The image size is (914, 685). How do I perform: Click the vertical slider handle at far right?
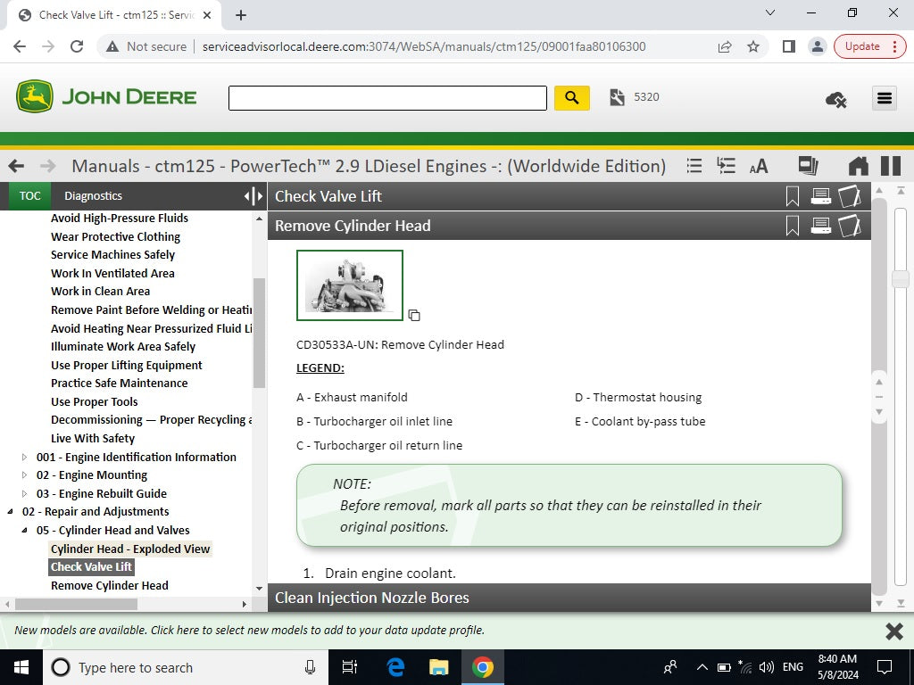coord(900,279)
